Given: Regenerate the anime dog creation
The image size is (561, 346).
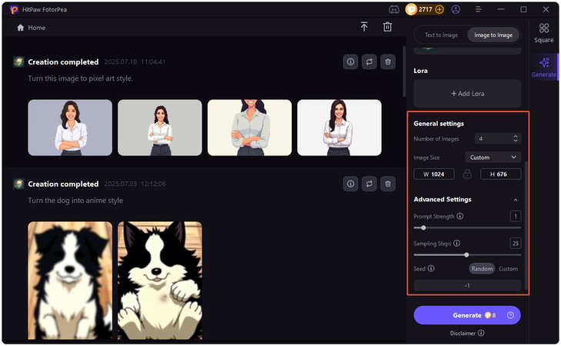Looking at the screenshot, I should click(369, 184).
